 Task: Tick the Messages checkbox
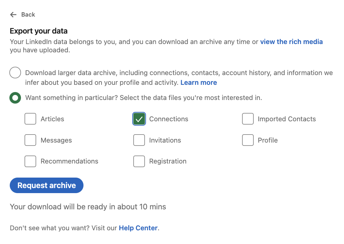click(x=30, y=140)
